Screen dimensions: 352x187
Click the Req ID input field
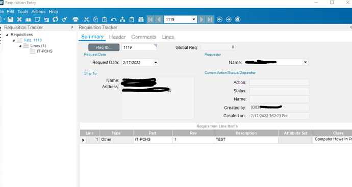(x=139, y=47)
